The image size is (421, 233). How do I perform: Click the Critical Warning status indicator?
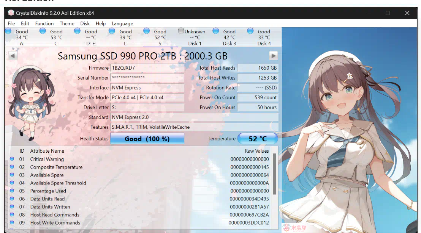pyautogui.click(x=12, y=159)
